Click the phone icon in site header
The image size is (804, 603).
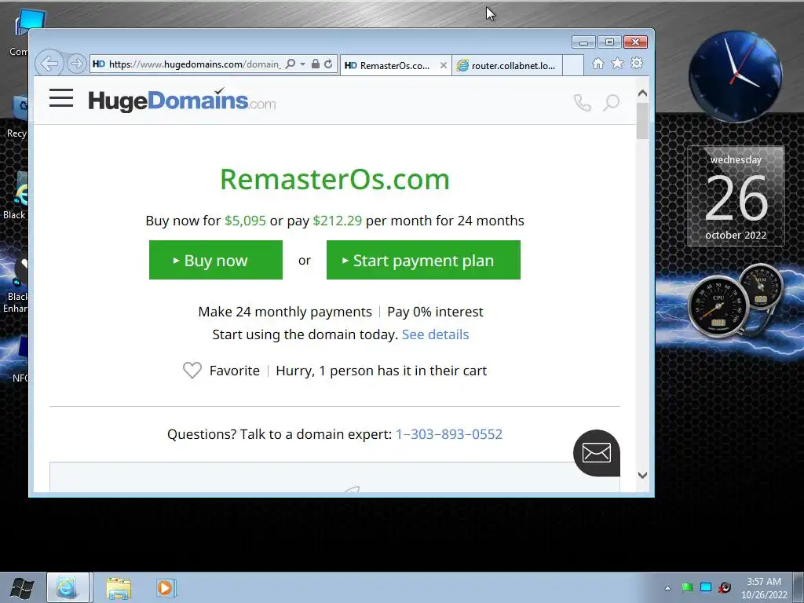coord(582,103)
